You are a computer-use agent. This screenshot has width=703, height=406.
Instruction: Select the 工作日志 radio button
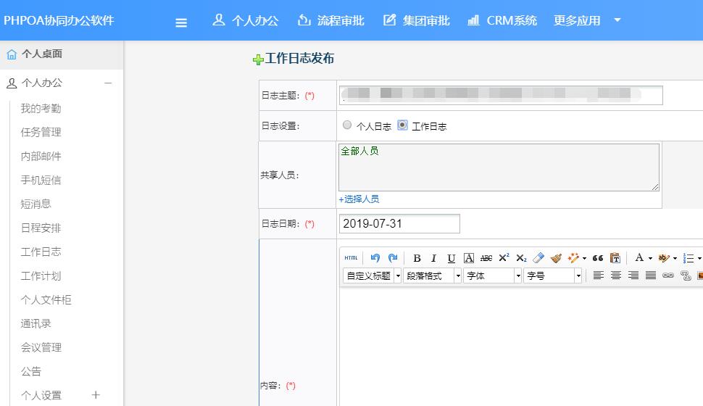(403, 125)
